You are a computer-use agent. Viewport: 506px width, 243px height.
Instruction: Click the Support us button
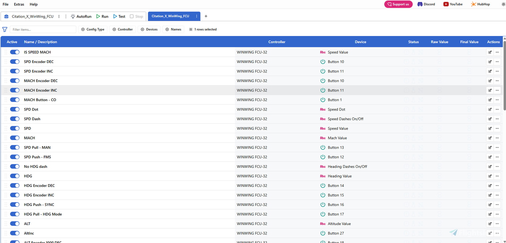[x=398, y=4]
